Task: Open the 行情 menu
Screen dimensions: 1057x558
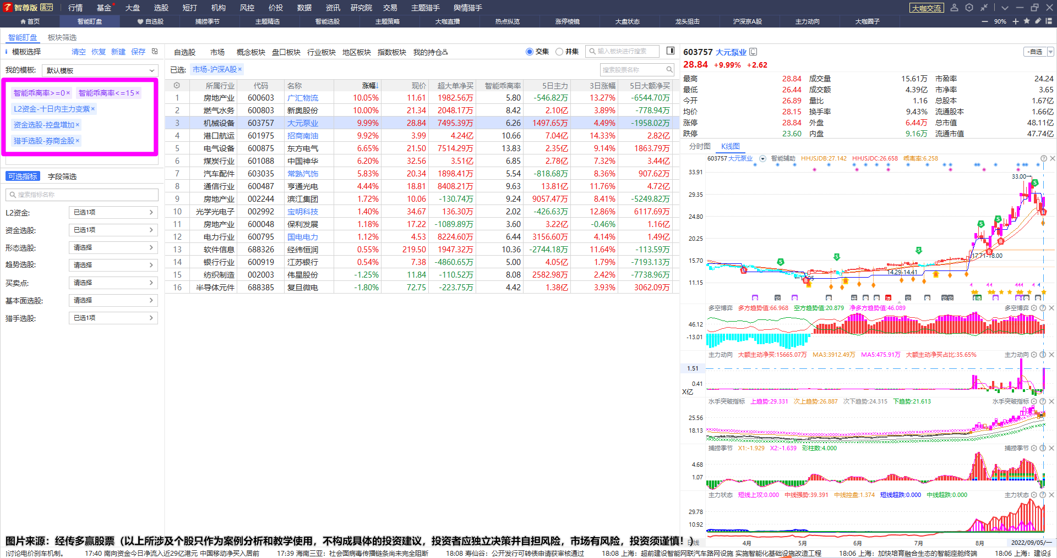Action: coord(75,8)
